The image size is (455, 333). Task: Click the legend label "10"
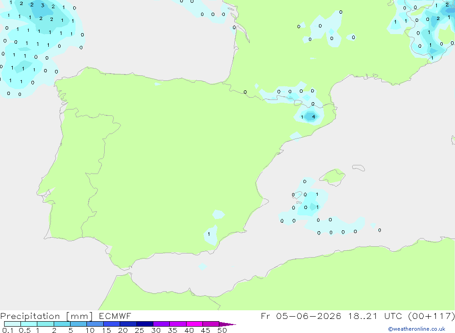90,330
